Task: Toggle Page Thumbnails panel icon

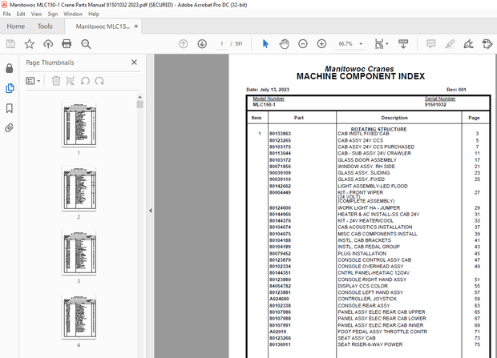Action: pos(10,88)
